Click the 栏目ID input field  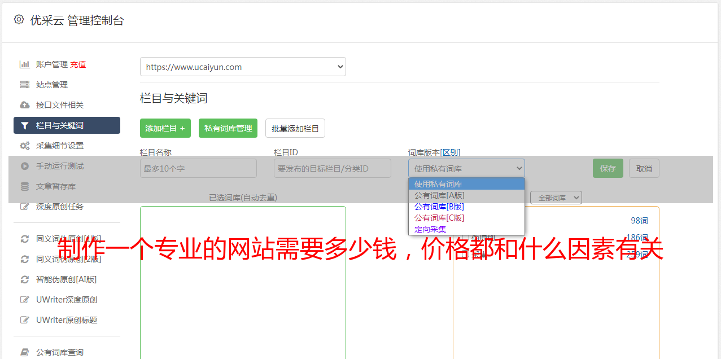click(x=333, y=168)
